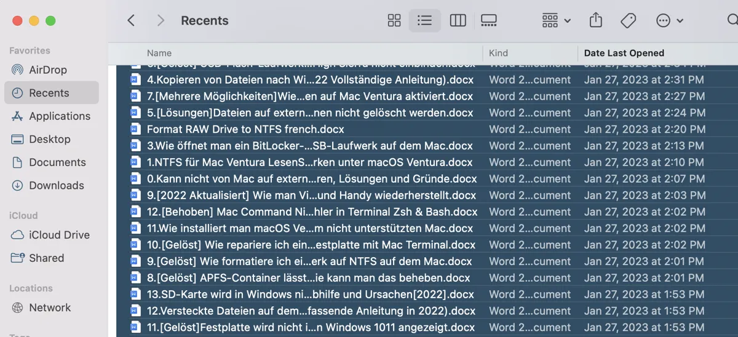738x337 pixels.
Task: Select list view layout
Action: [x=424, y=20]
